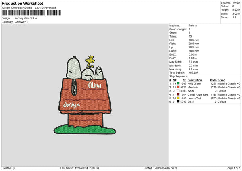Image resolution: width=242 pixels, height=171 pixels.
Task: Click the 'Alina' name on the doghouse roof
Action: 95,85
